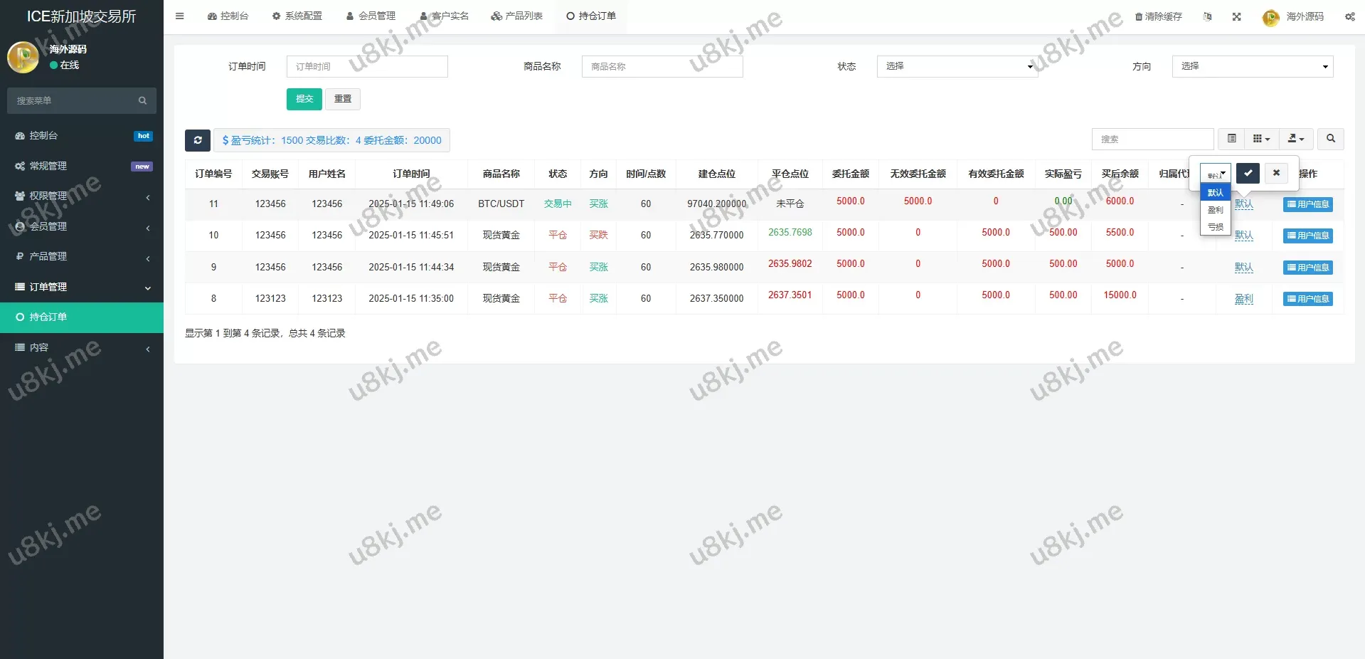Open the gears settings icon in top-right
1365x659 pixels.
(1349, 16)
